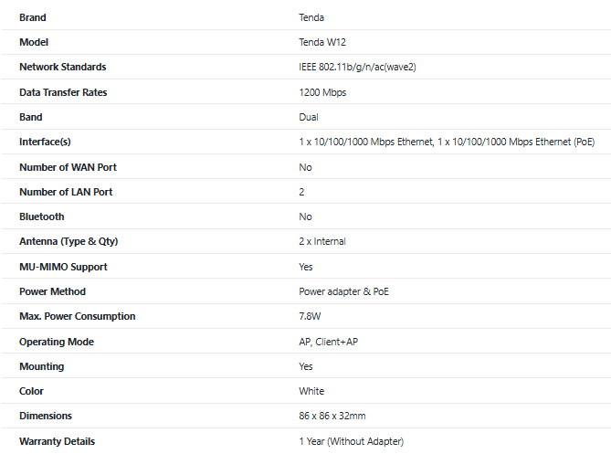Click the Bluetooth row label
Screen dimensions: 611x454
click(42, 216)
